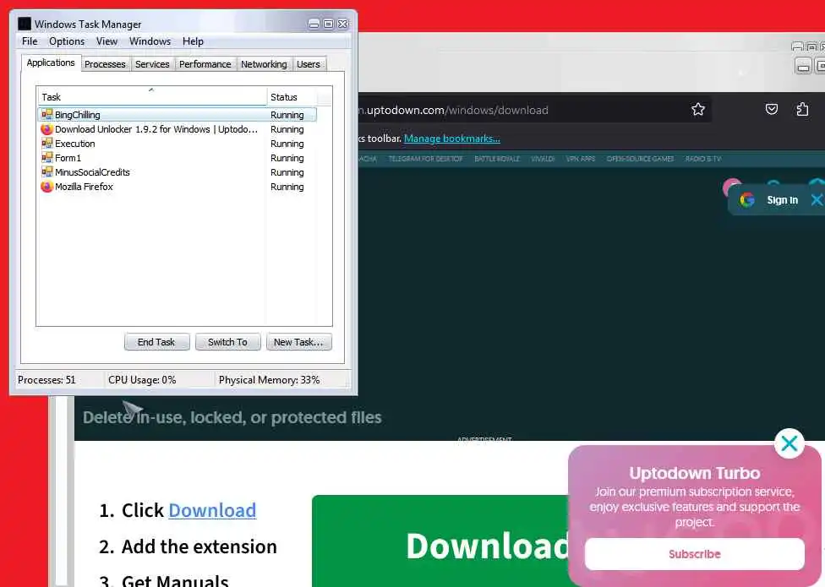Viewport: 825px width, 587px height.
Task: Click Running status of the Form1 row
Action: coord(287,158)
